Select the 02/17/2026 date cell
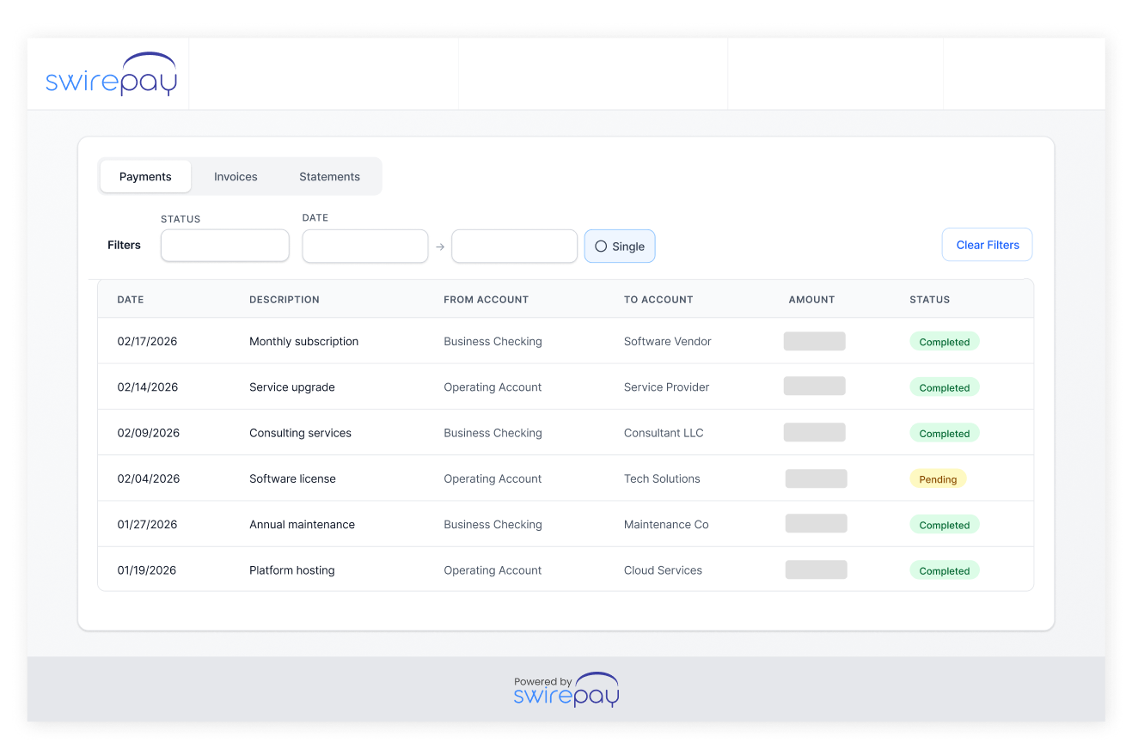Viewport: 1126px width, 743px height. (147, 341)
